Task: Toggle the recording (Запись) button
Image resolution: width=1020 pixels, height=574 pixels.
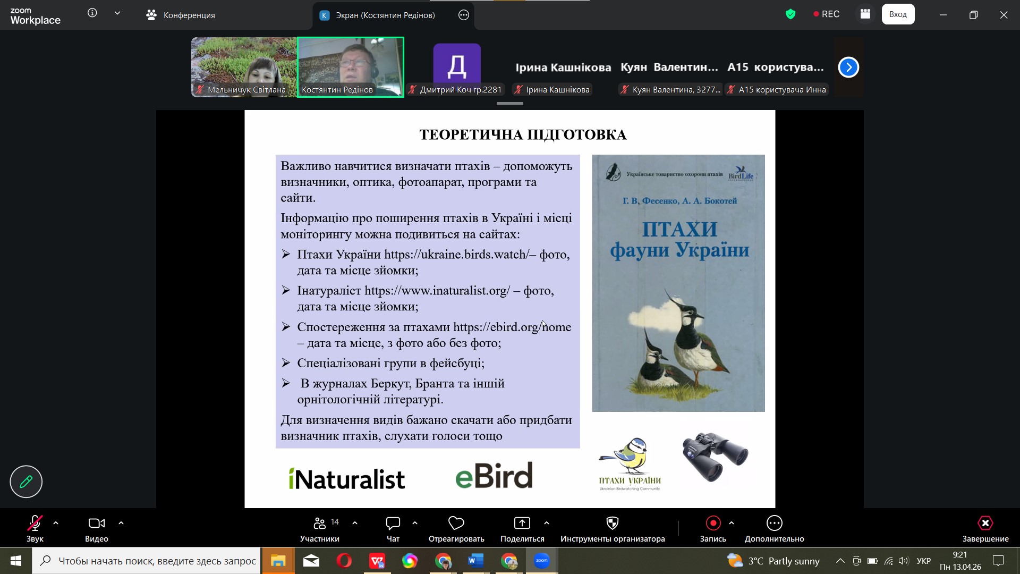Action: (x=713, y=524)
